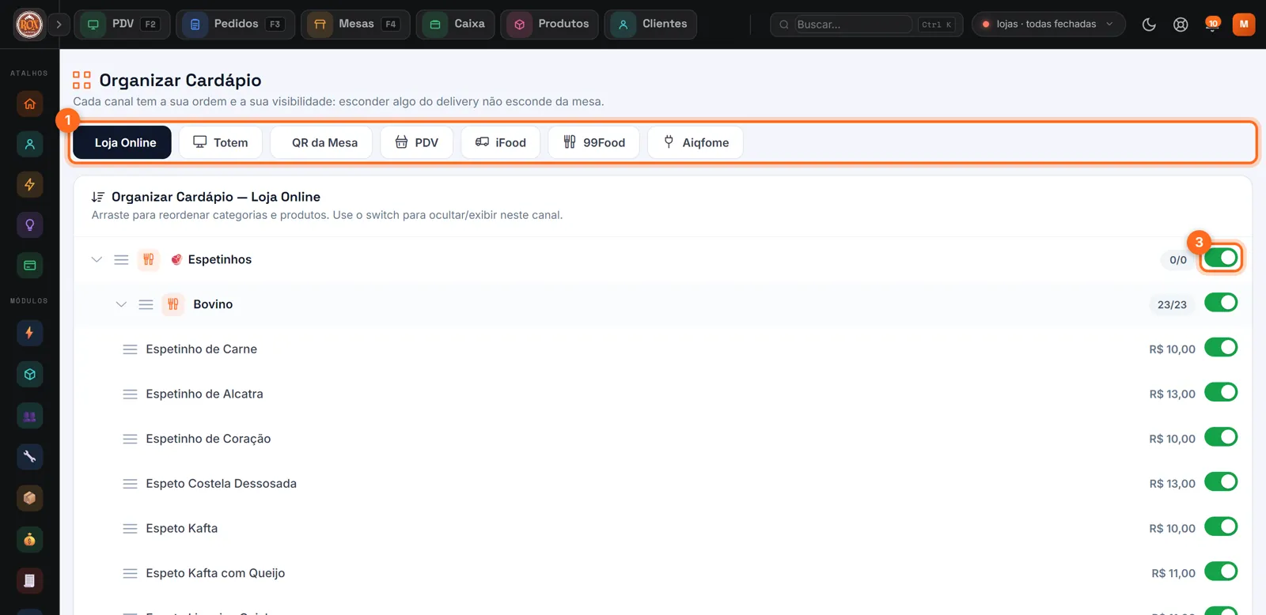The image size is (1266, 615).
Task: Expand the sidebar with arrow button
Action: (x=59, y=25)
